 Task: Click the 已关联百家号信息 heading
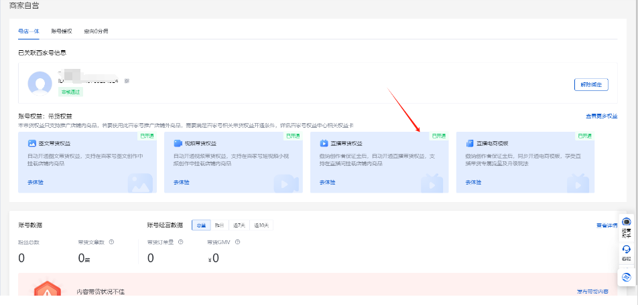click(x=42, y=53)
